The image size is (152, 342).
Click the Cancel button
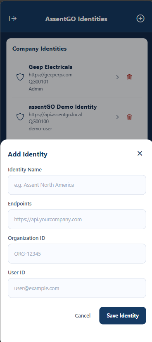point(83,315)
